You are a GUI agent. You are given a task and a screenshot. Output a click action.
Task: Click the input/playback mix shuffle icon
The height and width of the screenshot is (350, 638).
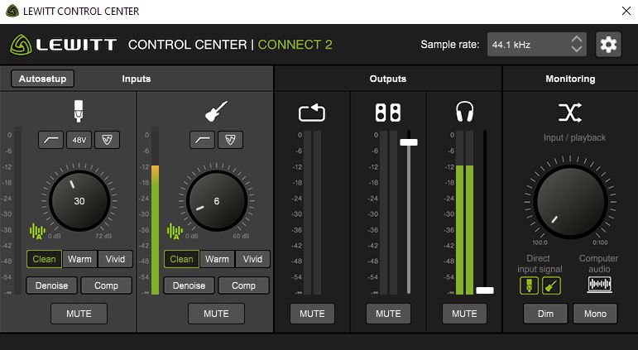tap(570, 113)
